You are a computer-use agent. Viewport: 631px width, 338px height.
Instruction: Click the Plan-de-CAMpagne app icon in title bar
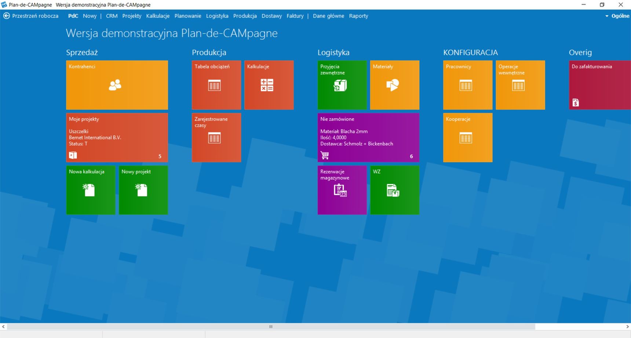(x=4, y=5)
